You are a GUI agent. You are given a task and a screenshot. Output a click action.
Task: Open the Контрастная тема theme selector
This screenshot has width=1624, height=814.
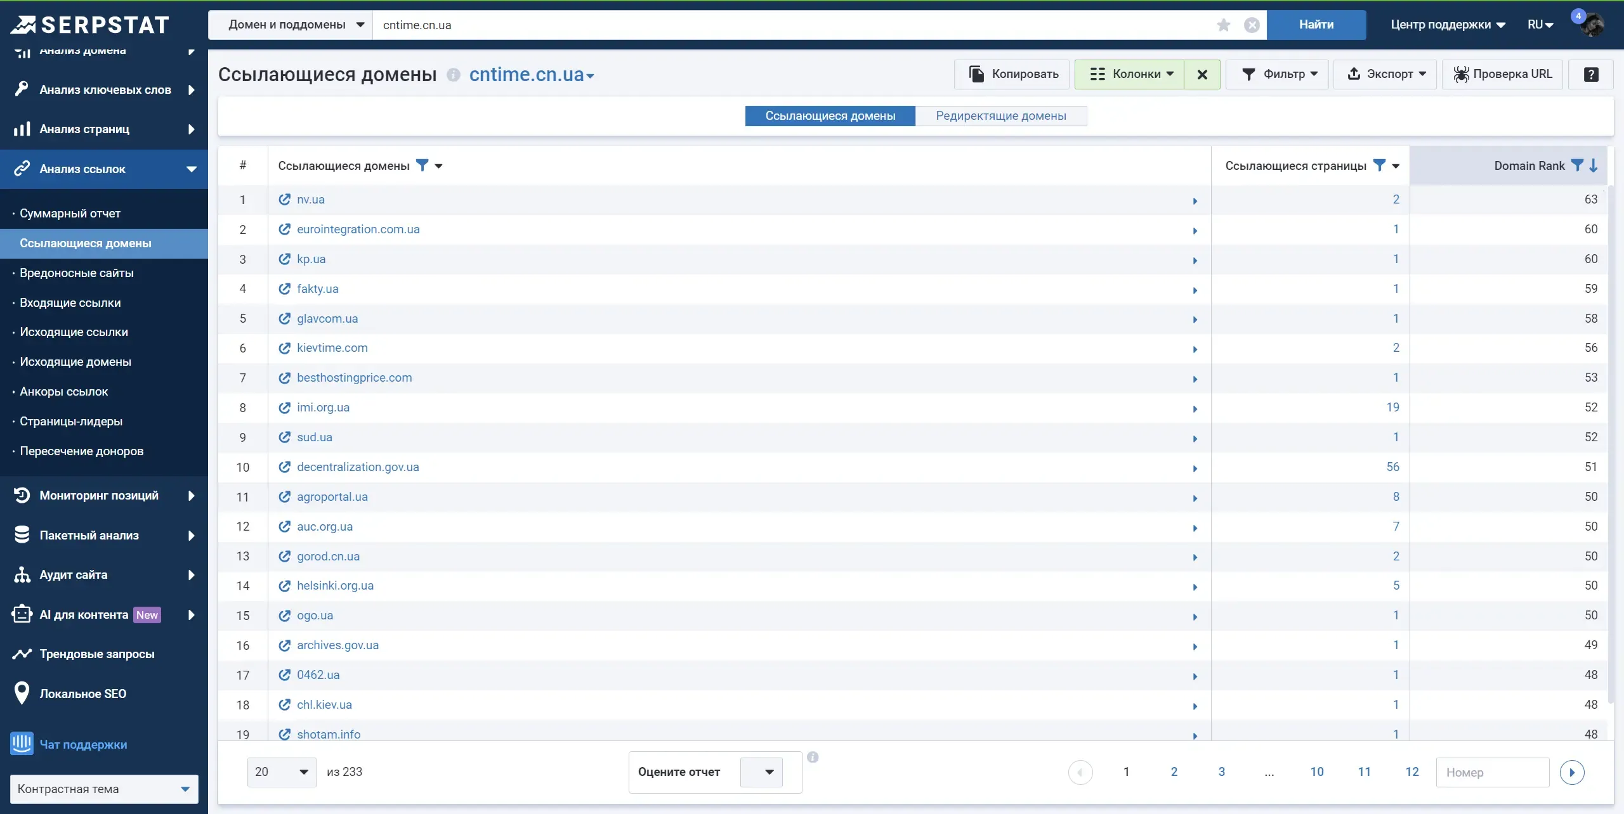(104, 789)
